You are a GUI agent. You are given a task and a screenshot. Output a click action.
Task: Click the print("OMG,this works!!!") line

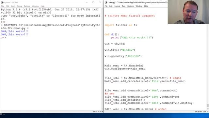[x=132, y=38]
